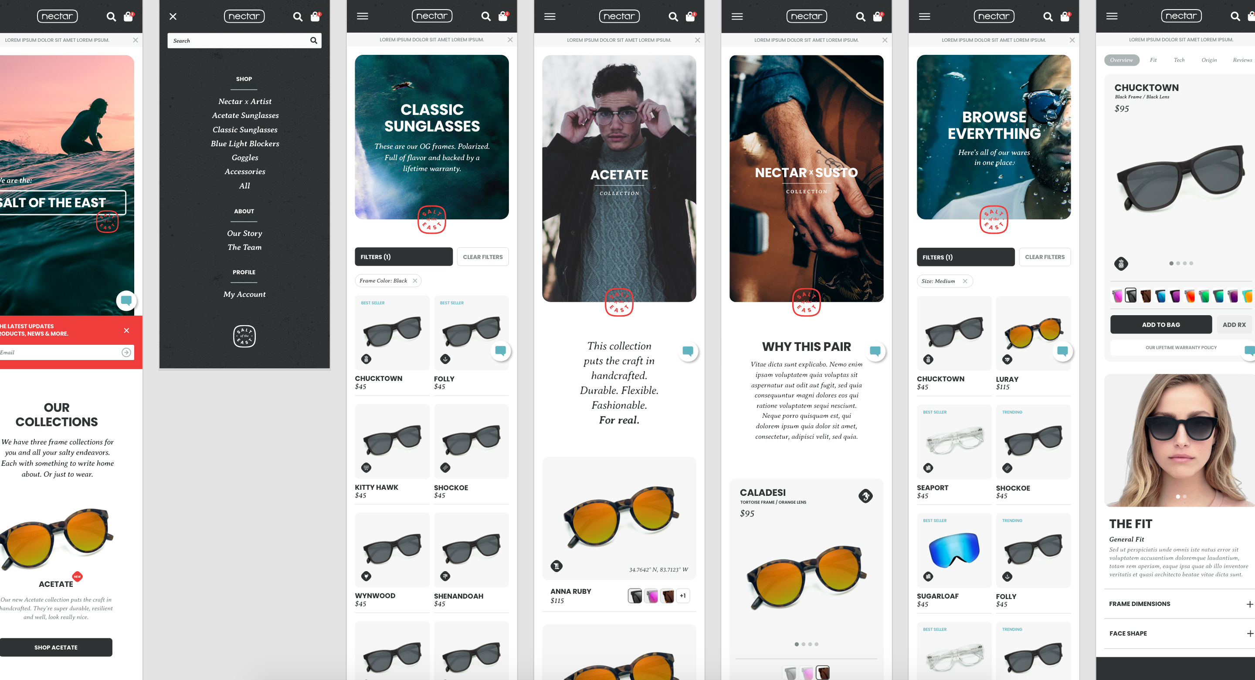The image size is (1255, 680).
Task: Remove the Size: Medium filter chip
Action: tap(965, 281)
